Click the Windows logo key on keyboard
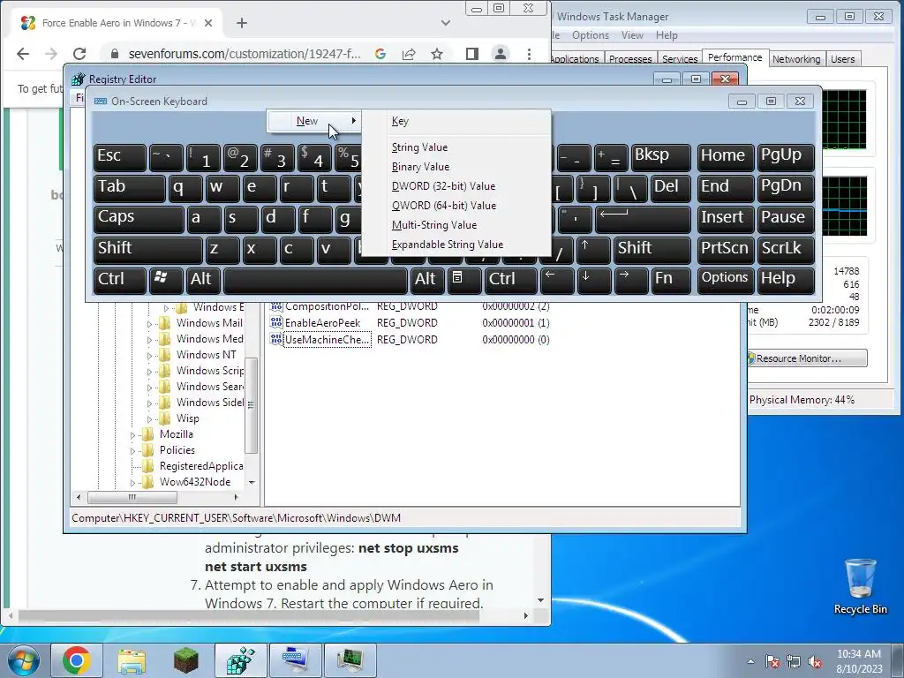This screenshot has height=678, width=904. click(166, 280)
